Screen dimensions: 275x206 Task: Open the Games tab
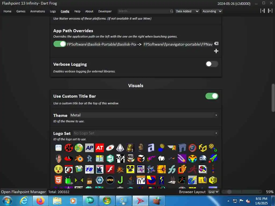[x=21, y=11]
